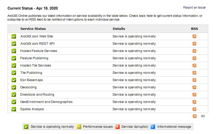Click the Spatial Analysis RSS icon
220x134 pixels.
tap(194, 109)
